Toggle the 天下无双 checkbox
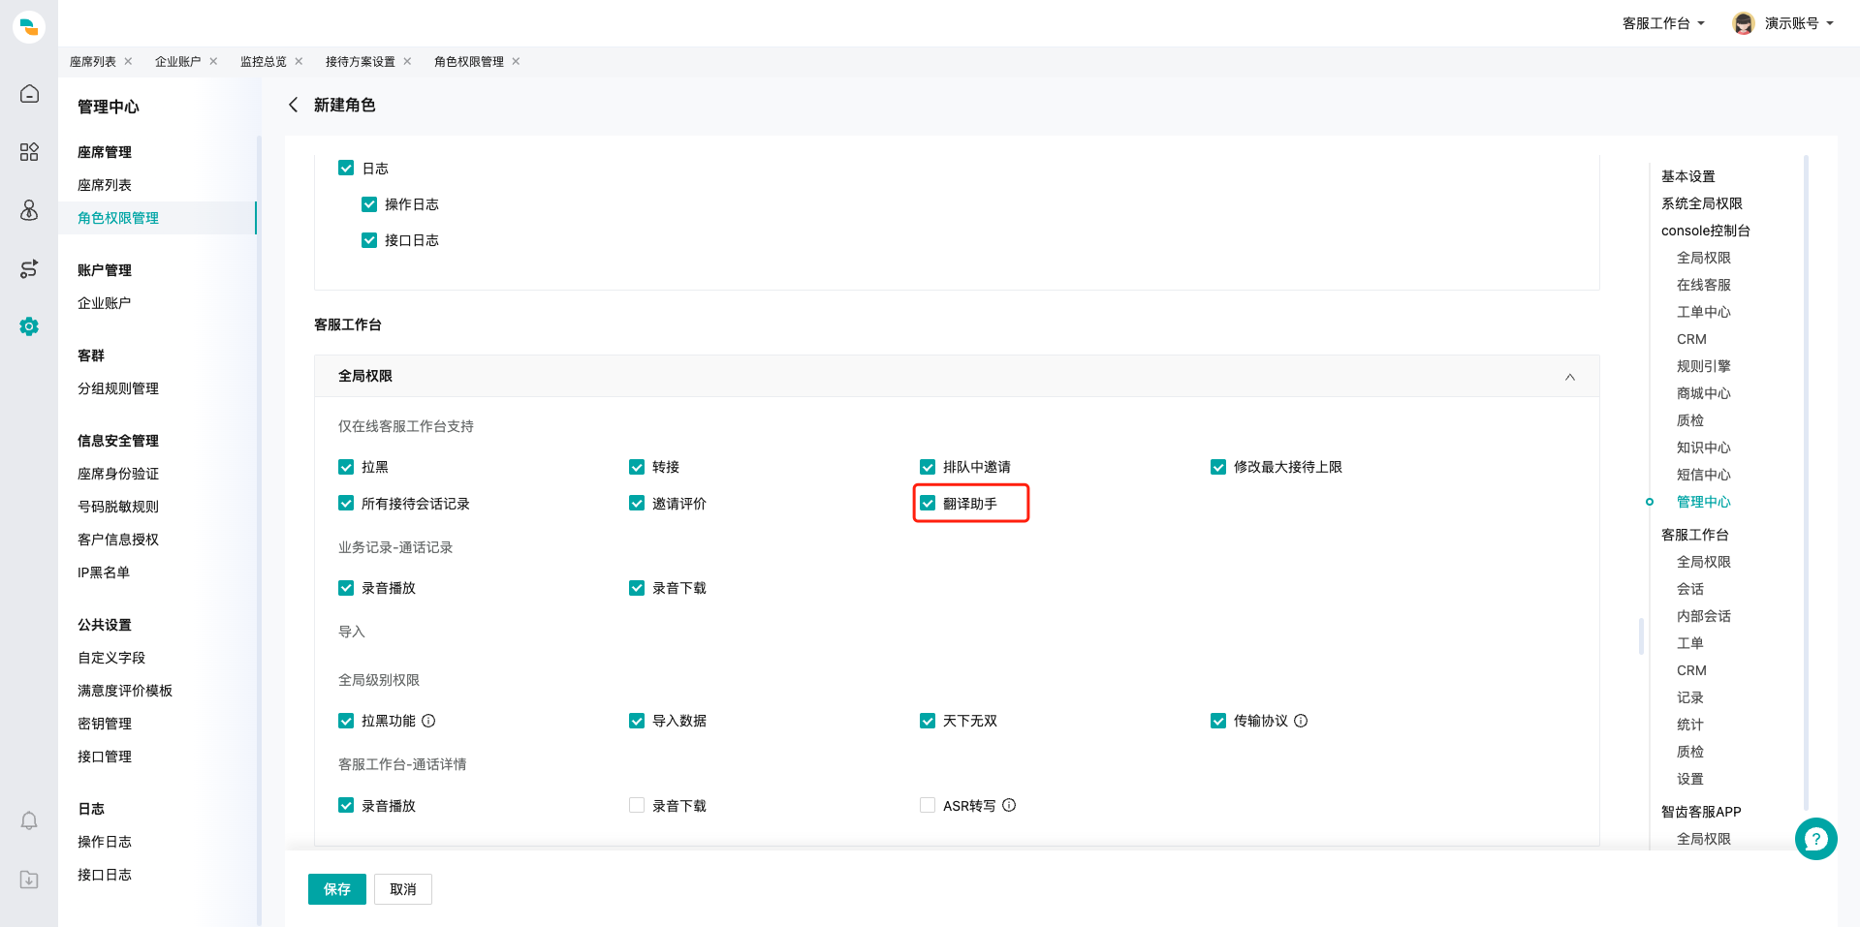 click(928, 721)
